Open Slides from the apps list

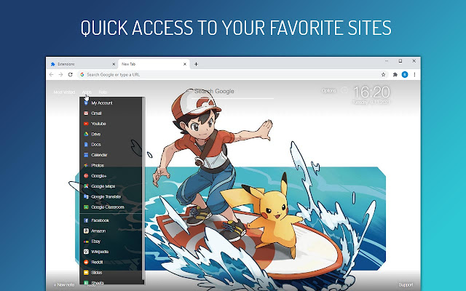coord(92,272)
